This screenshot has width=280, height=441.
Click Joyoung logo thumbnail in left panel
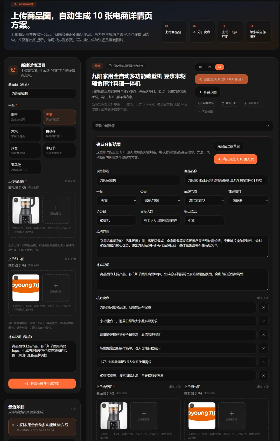pyautogui.click(x=26, y=288)
